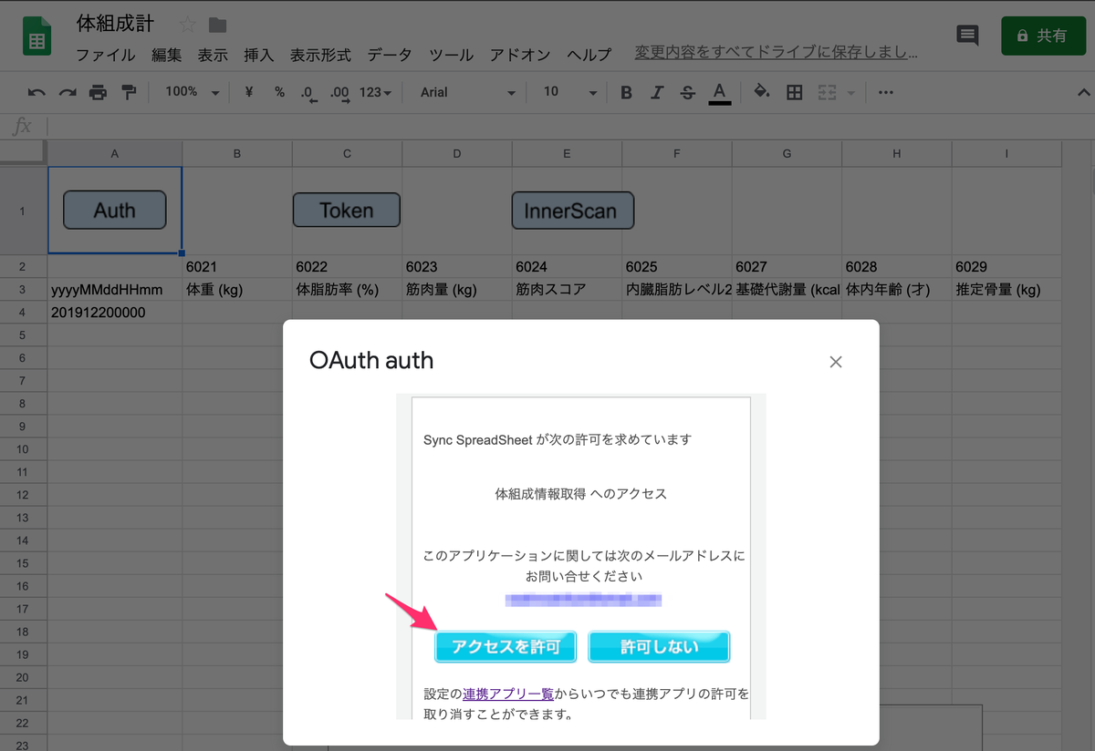This screenshot has width=1095, height=751.
Task: Increase decimal places
Action: point(339,92)
